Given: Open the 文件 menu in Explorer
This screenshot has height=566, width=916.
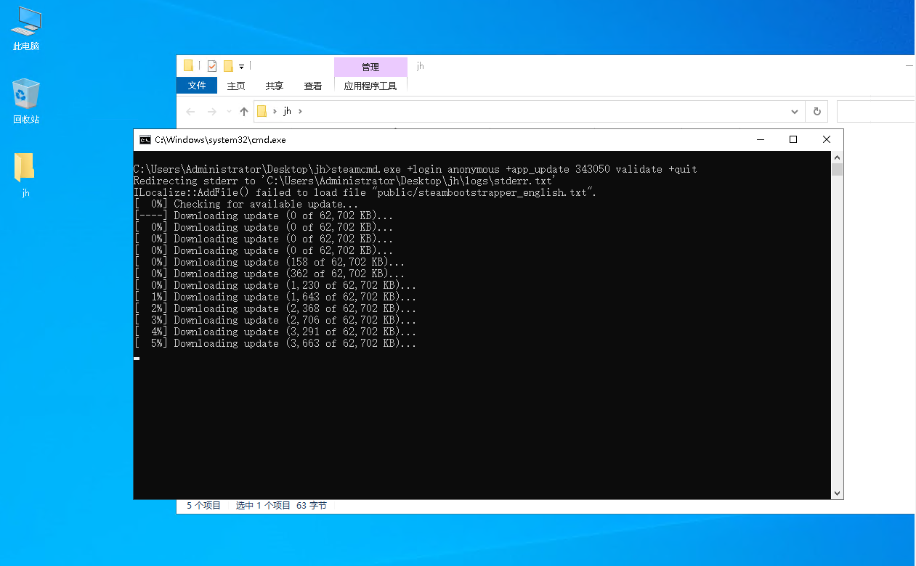Looking at the screenshot, I should coord(197,86).
